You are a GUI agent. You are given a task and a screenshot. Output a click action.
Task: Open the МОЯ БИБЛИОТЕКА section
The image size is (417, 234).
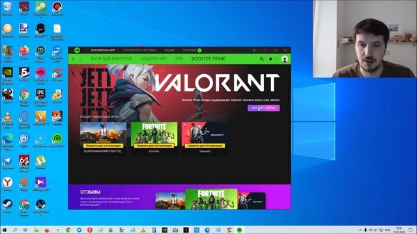pyautogui.click(x=111, y=59)
